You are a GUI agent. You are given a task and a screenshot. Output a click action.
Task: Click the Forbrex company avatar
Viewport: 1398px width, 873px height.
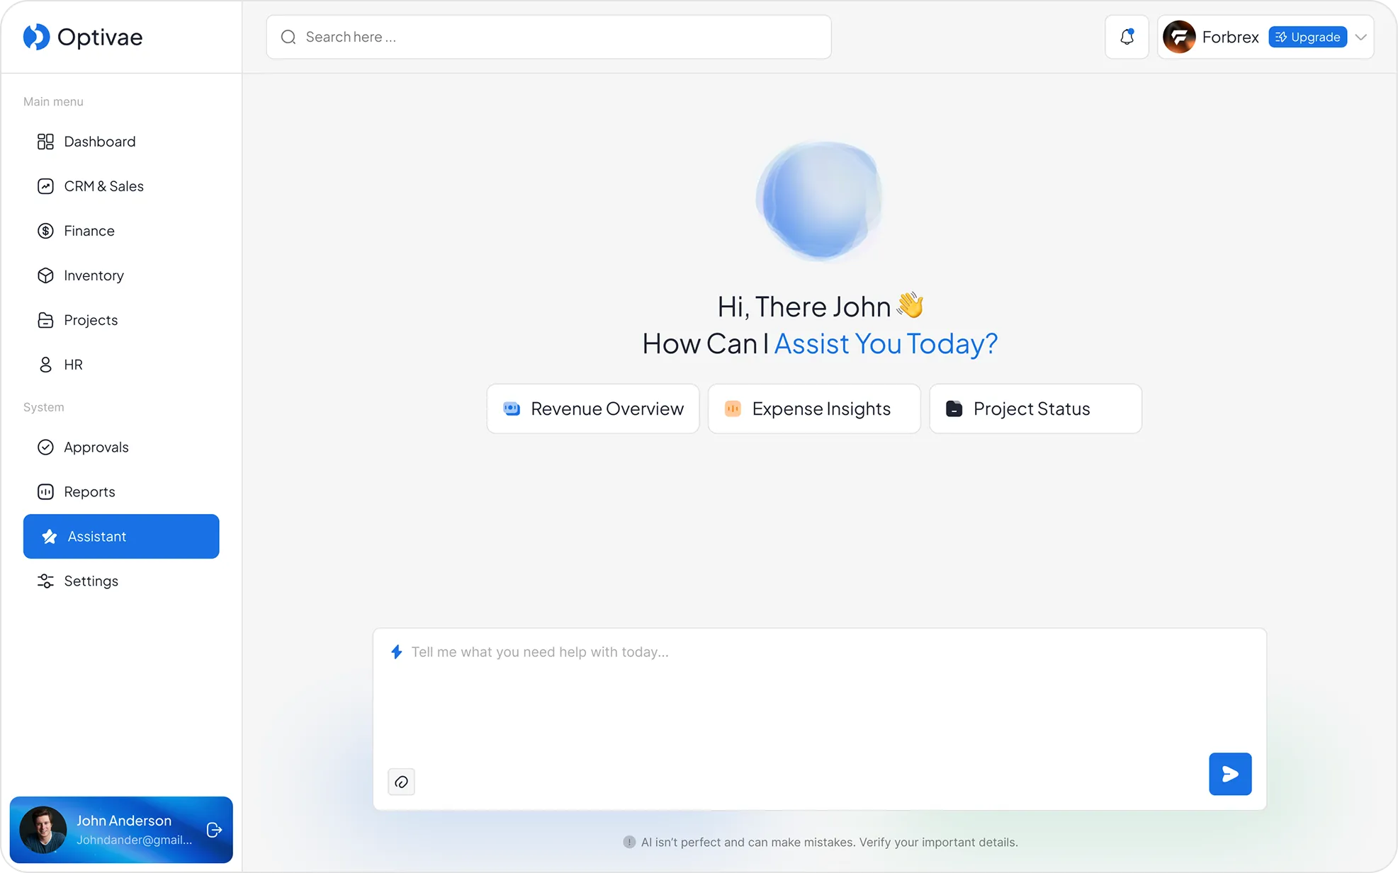(x=1179, y=37)
